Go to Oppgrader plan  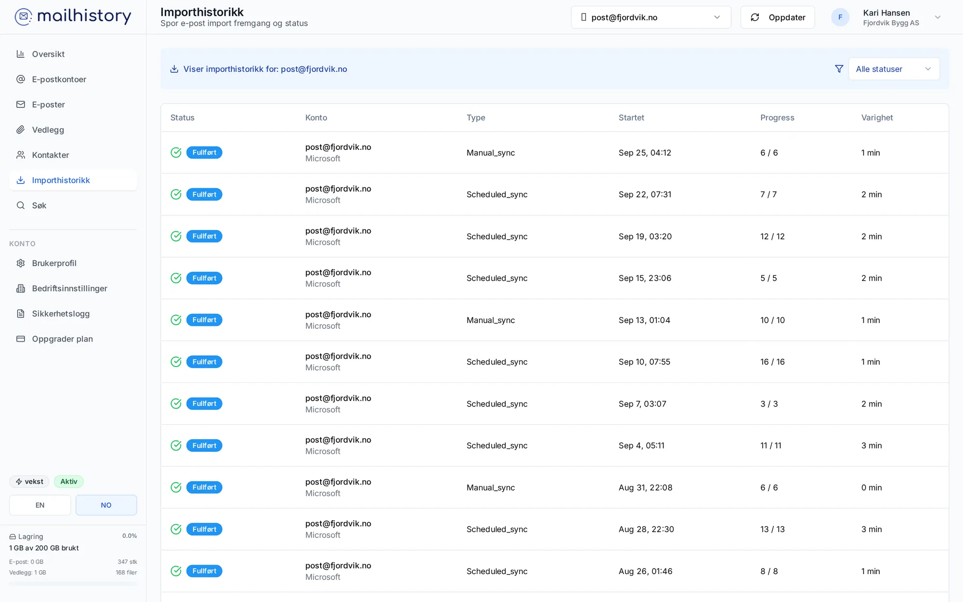[73, 339]
